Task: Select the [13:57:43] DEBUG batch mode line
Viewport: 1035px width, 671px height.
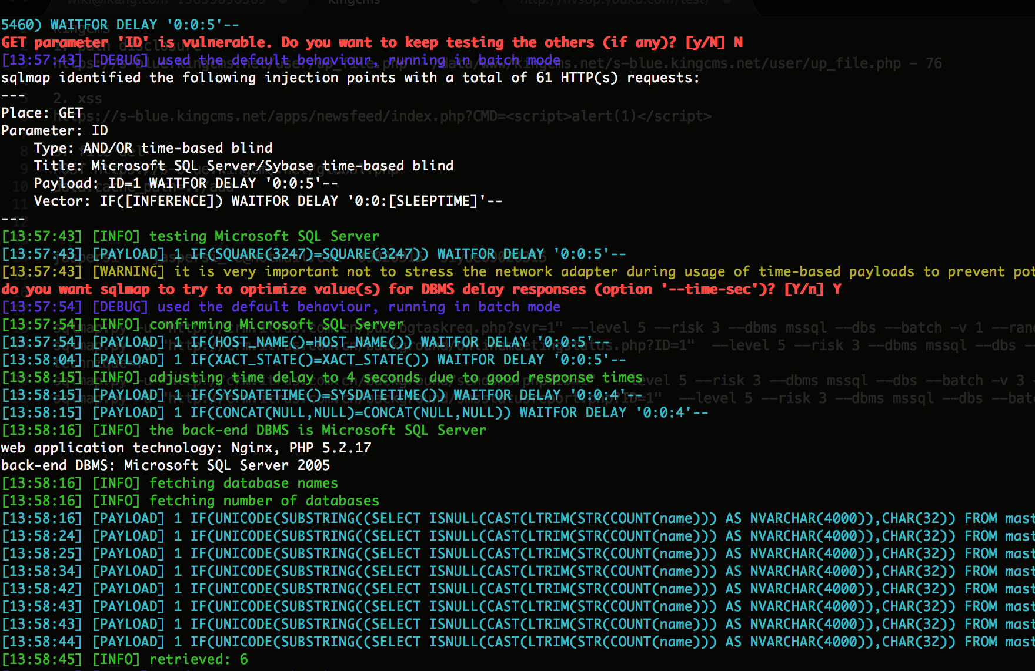Action: pyautogui.click(x=281, y=60)
